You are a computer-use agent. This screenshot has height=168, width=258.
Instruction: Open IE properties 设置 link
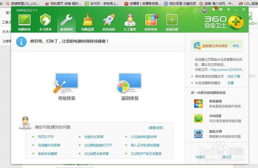(x=231, y=83)
